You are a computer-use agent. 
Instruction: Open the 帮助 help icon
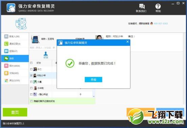[158, 8]
